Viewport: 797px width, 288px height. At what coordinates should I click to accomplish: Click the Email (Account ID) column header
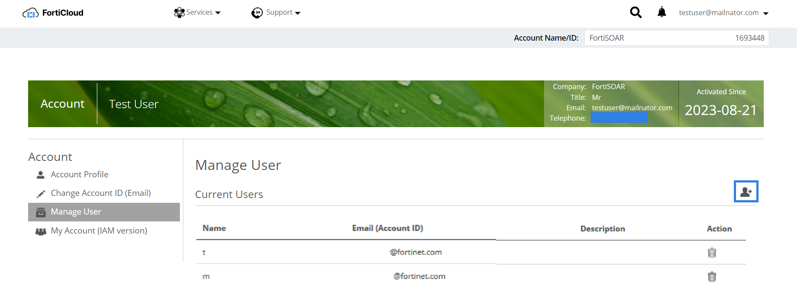pyautogui.click(x=387, y=228)
